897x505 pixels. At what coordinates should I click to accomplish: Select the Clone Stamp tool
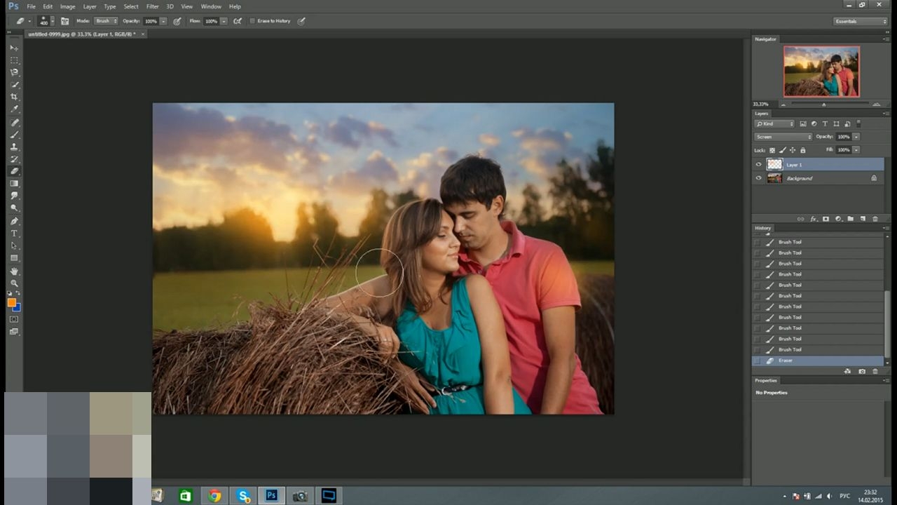pyautogui.click(x=14, y=147)
